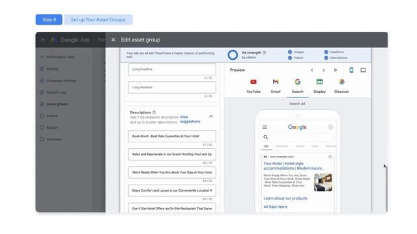417x234 pixels.
Task: Open 'Your Hotel | Hotel-style' ad headline
Action: (x=294, y=166)
